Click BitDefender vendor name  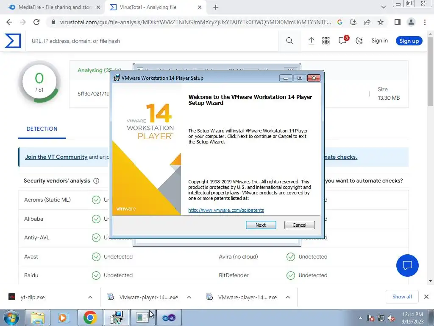click(x=234, y=275)
